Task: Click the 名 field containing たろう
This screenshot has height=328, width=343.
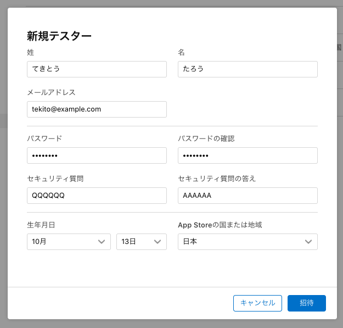Action: pos(248,69)
